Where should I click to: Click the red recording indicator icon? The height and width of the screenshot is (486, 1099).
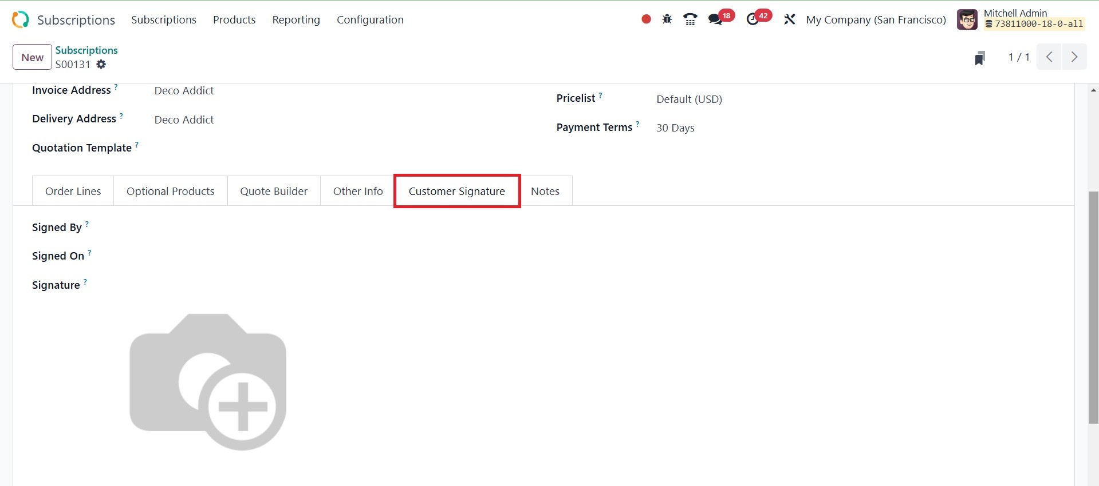[x=646, y=19]
